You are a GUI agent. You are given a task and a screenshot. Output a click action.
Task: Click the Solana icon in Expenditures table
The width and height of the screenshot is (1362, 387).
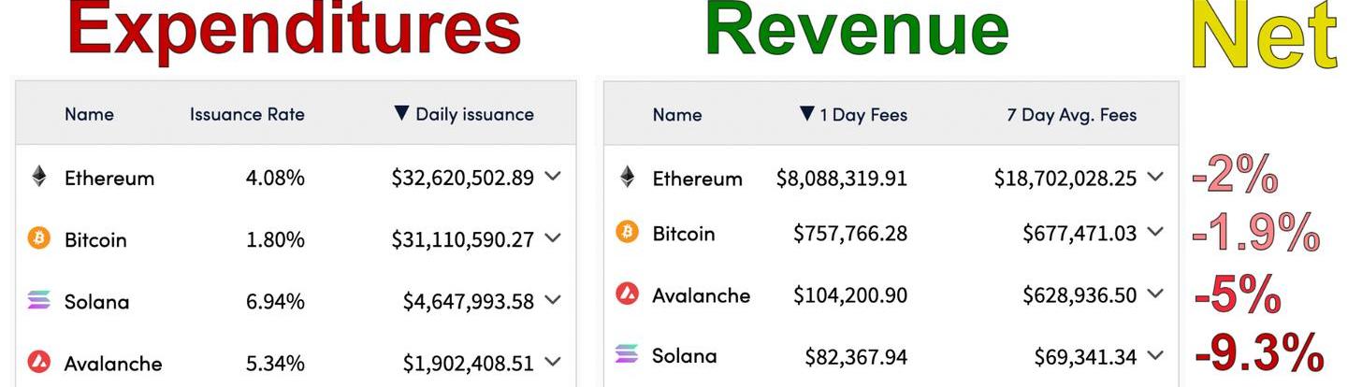pos(39,300)
